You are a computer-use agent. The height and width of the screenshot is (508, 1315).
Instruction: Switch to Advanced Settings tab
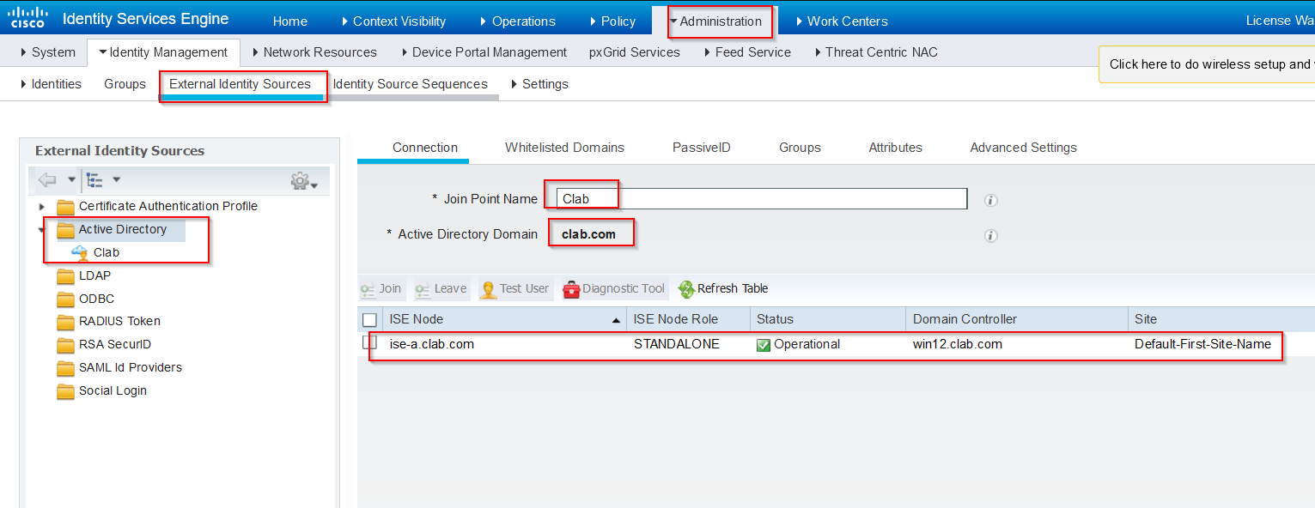click(1023, 148)
